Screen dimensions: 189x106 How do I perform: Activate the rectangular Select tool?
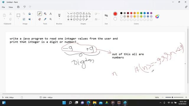pyautogui.click(x=18, y=15)
